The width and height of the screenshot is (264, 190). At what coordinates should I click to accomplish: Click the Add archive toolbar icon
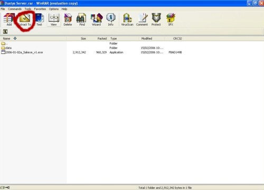pyautogui.click(x=9, y=20)
